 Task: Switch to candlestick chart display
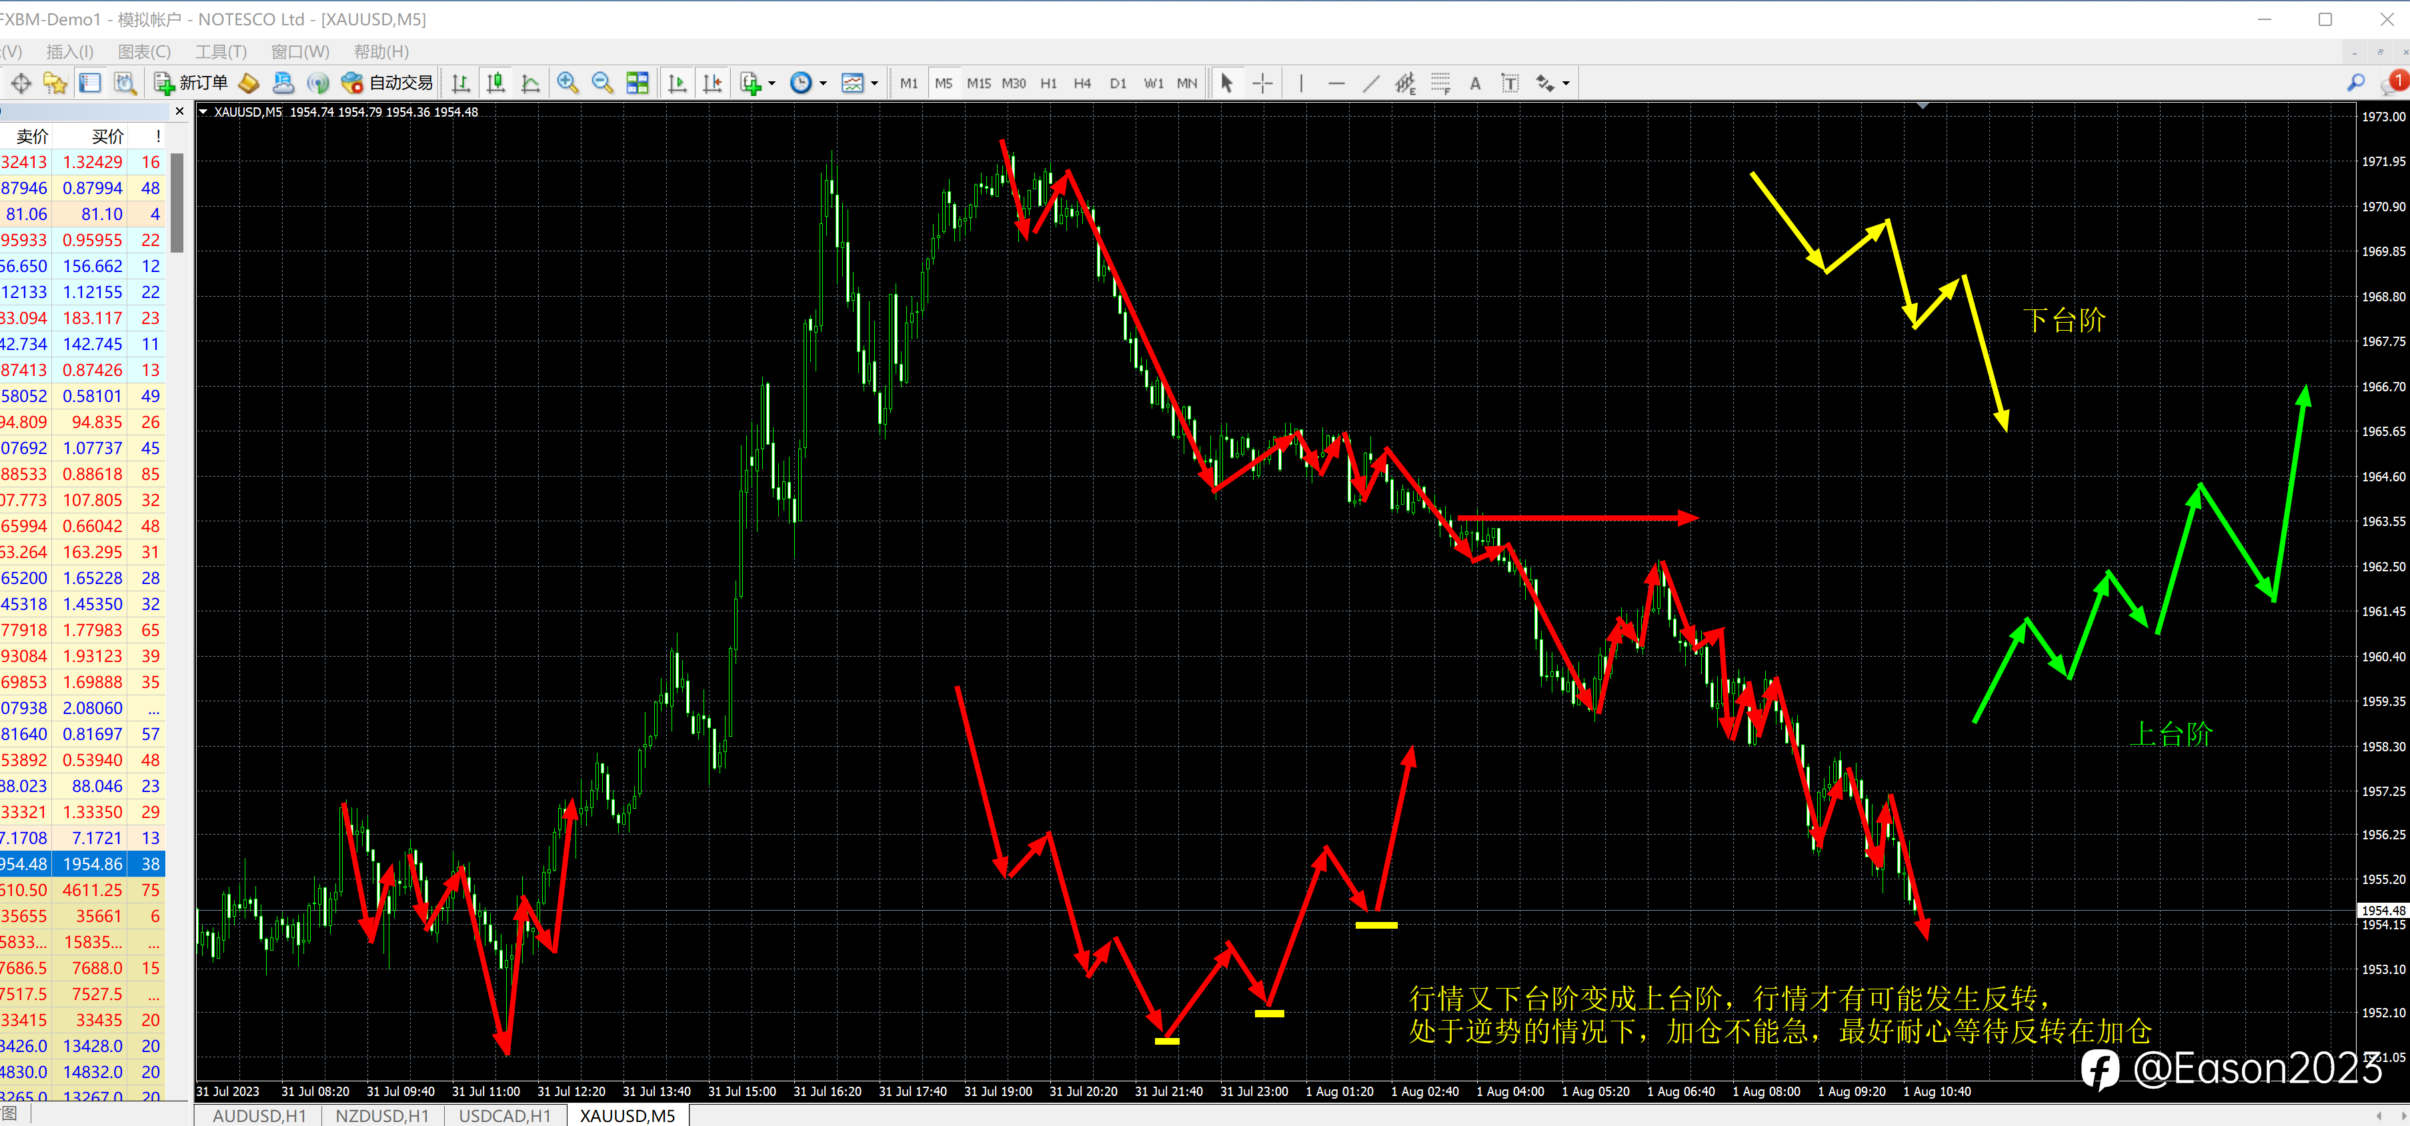tap(496, 83)
